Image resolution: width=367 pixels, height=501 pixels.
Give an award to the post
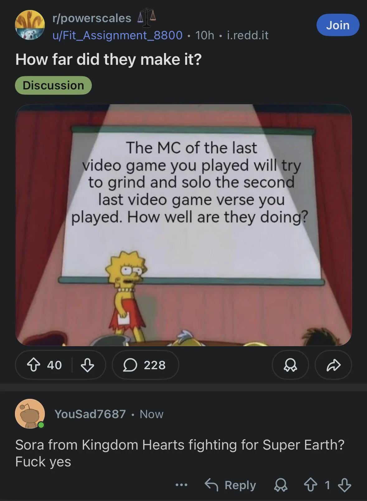(x=290, y=365)
